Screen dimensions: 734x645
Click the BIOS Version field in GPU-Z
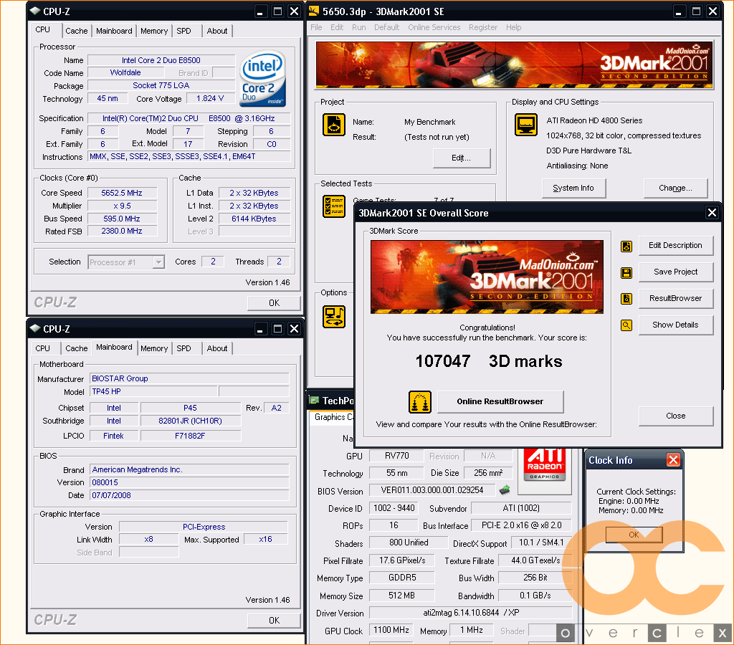(x=432, y=490)
